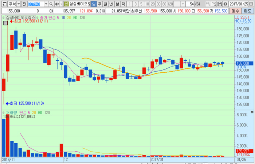Select the 30 interval button
This screenshot has height=164, width=255.
158,4
